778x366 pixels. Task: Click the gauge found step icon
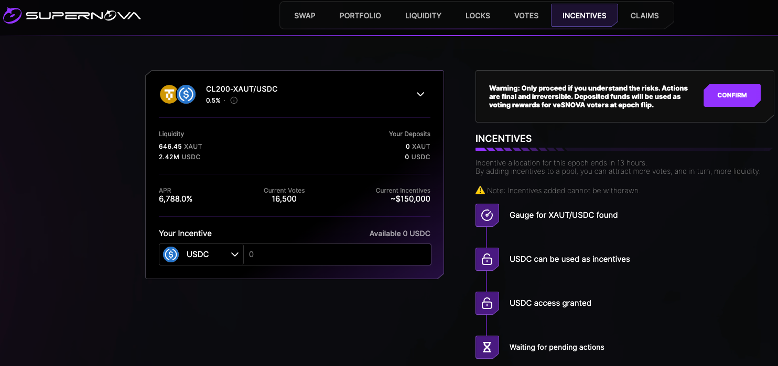coord(487,215)
